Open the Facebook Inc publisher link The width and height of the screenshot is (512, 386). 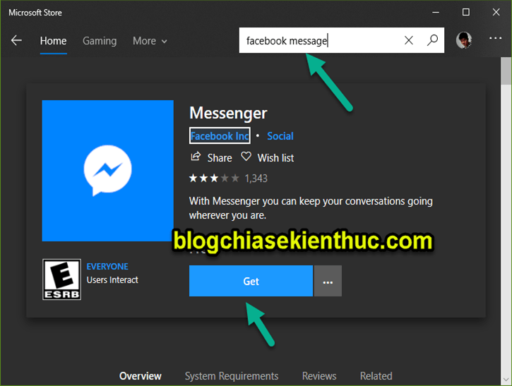tap(220, 135)
